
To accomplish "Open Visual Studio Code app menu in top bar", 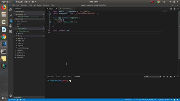I will click(x=25, y=2).
